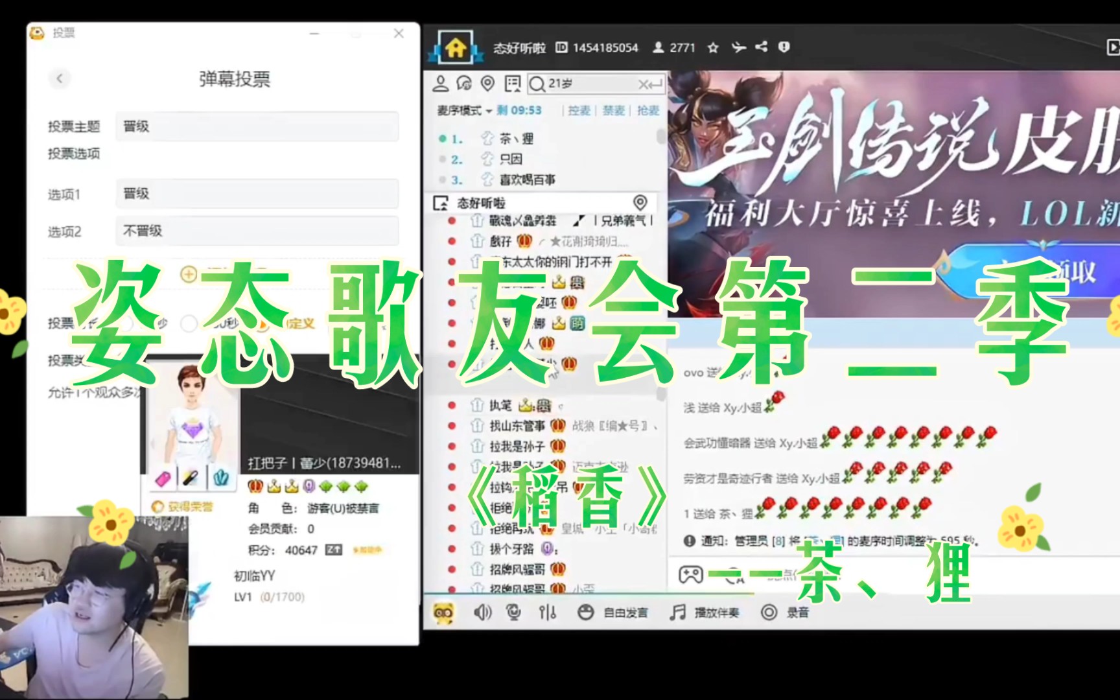Toggle the microphone icon in bottom bar

click(x=513, y=612)
